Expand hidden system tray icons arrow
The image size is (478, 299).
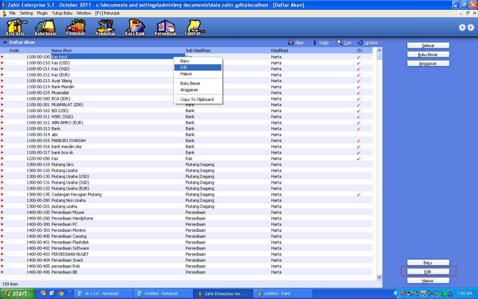[396, 293]
